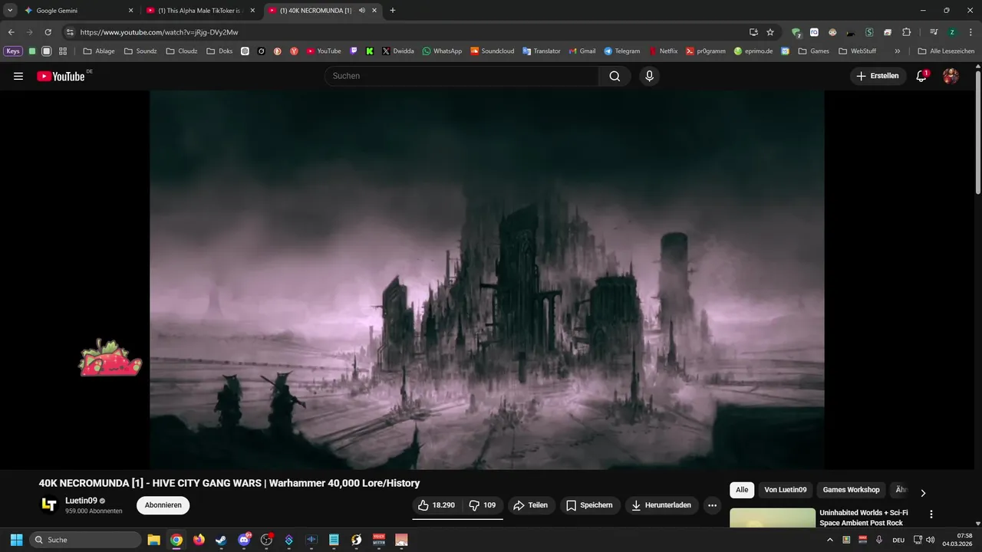Image resolution: width=982 pixels, height=552 pixels.
Task: Open a new browser tab
Action: (393, 11)
